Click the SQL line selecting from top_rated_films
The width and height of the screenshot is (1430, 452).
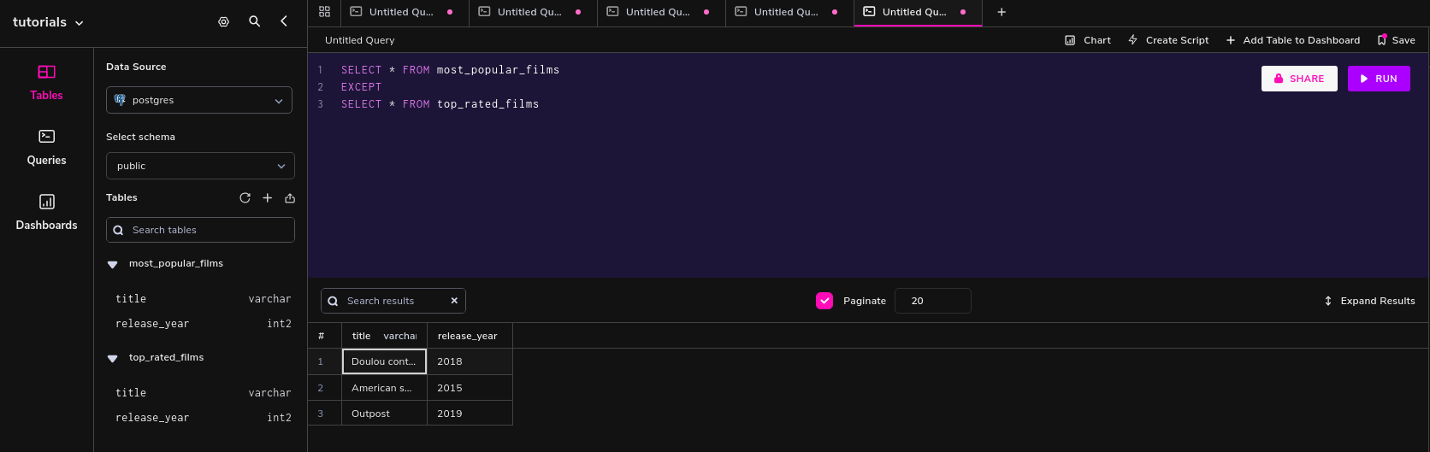click(x=440, y=104)
